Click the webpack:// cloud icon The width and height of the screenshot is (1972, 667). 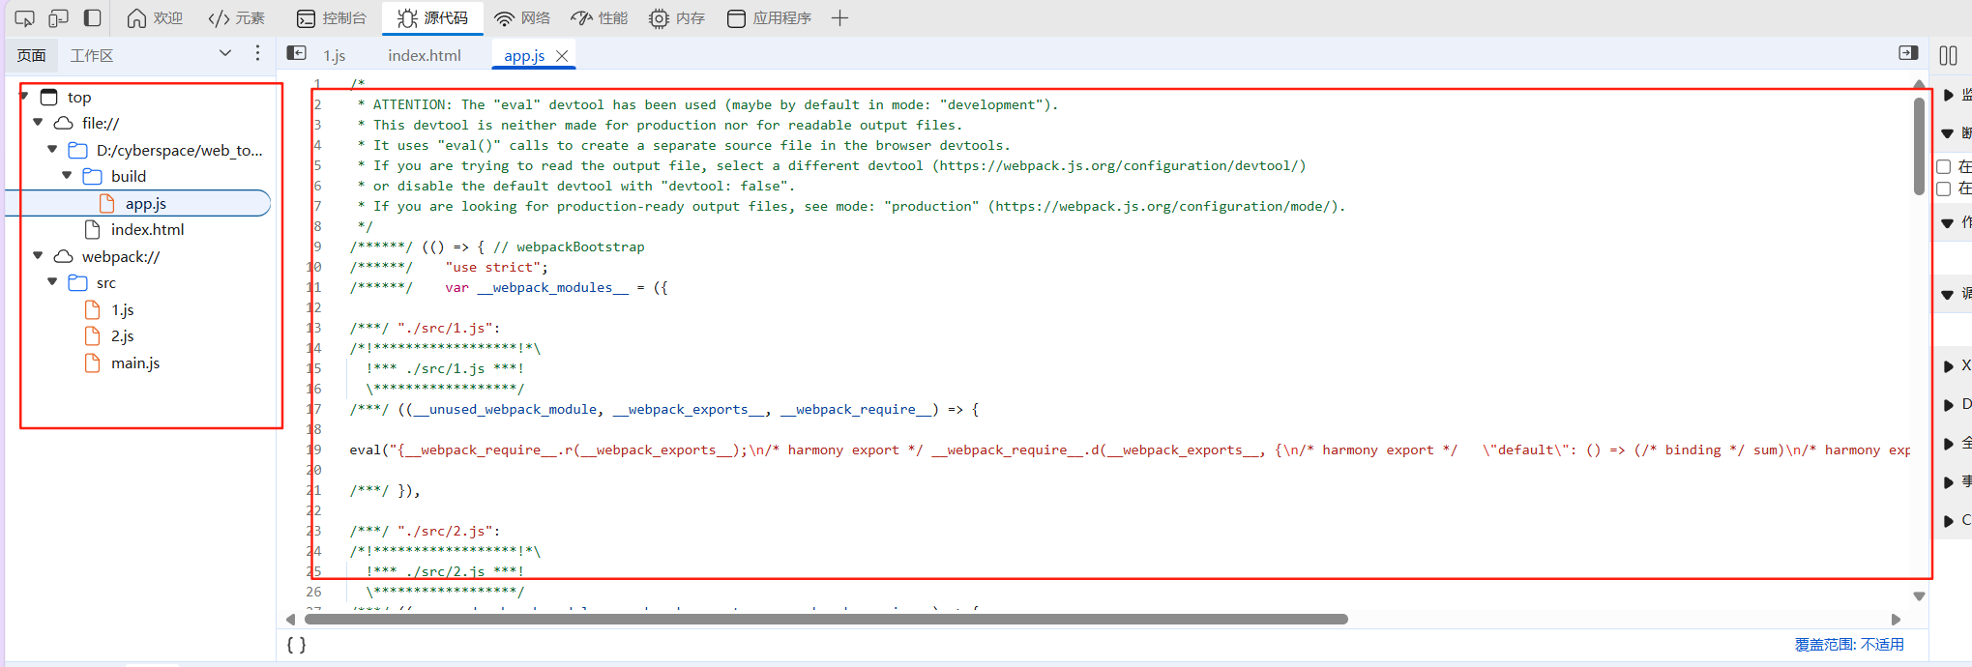(64, 256)
